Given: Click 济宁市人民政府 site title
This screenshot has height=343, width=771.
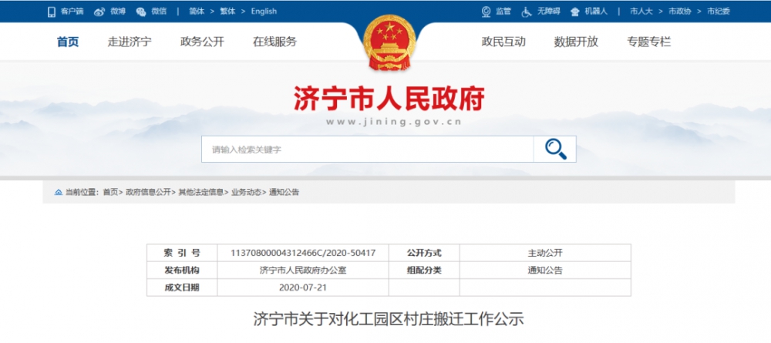Looking at the screenshot, I should click(389, 99).
